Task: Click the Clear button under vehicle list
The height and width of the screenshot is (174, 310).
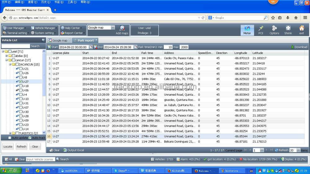Action: tap(35, 147)
